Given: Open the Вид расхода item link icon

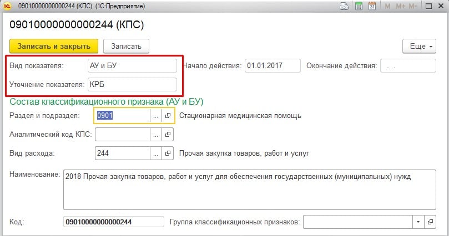Looking at the screenshot, I should coord(168,153).
